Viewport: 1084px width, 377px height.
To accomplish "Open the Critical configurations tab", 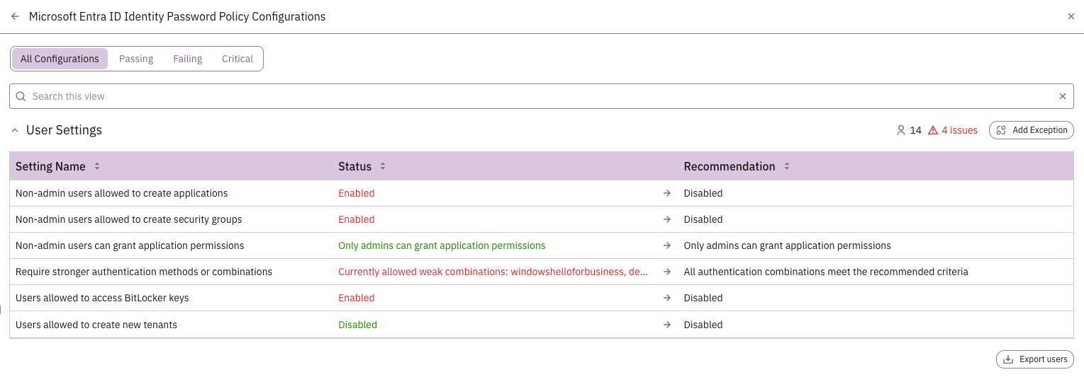I will coord(238,59).
